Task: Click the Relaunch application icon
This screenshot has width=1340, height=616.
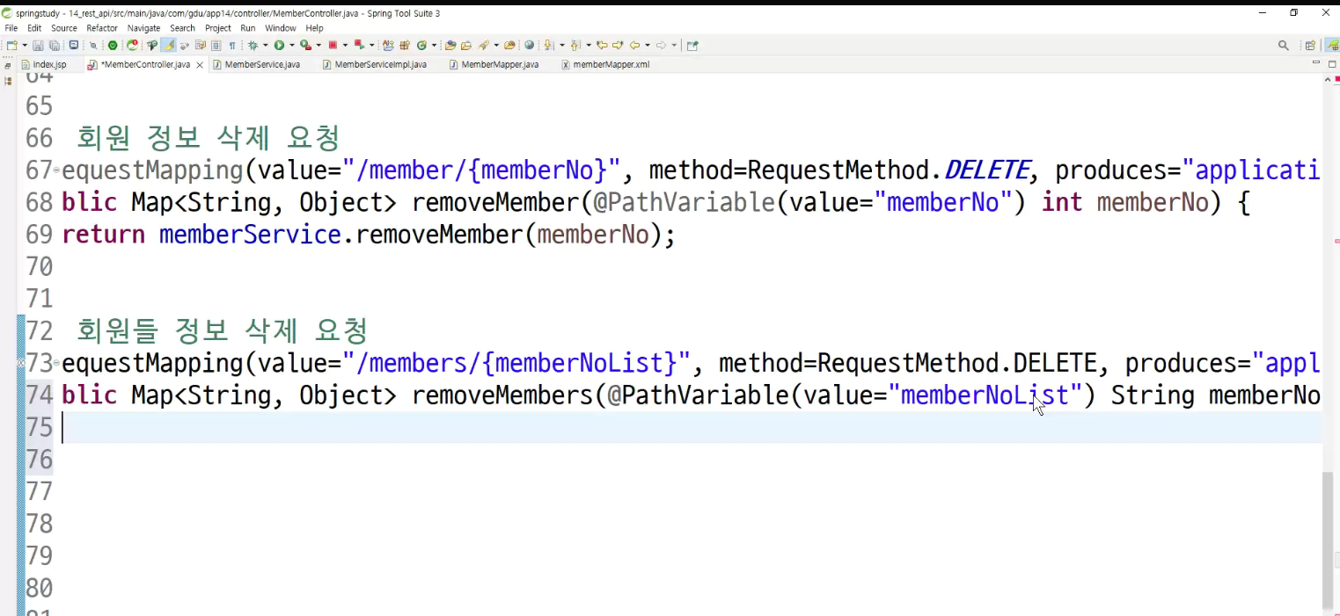Action: (x=133, y=45)
